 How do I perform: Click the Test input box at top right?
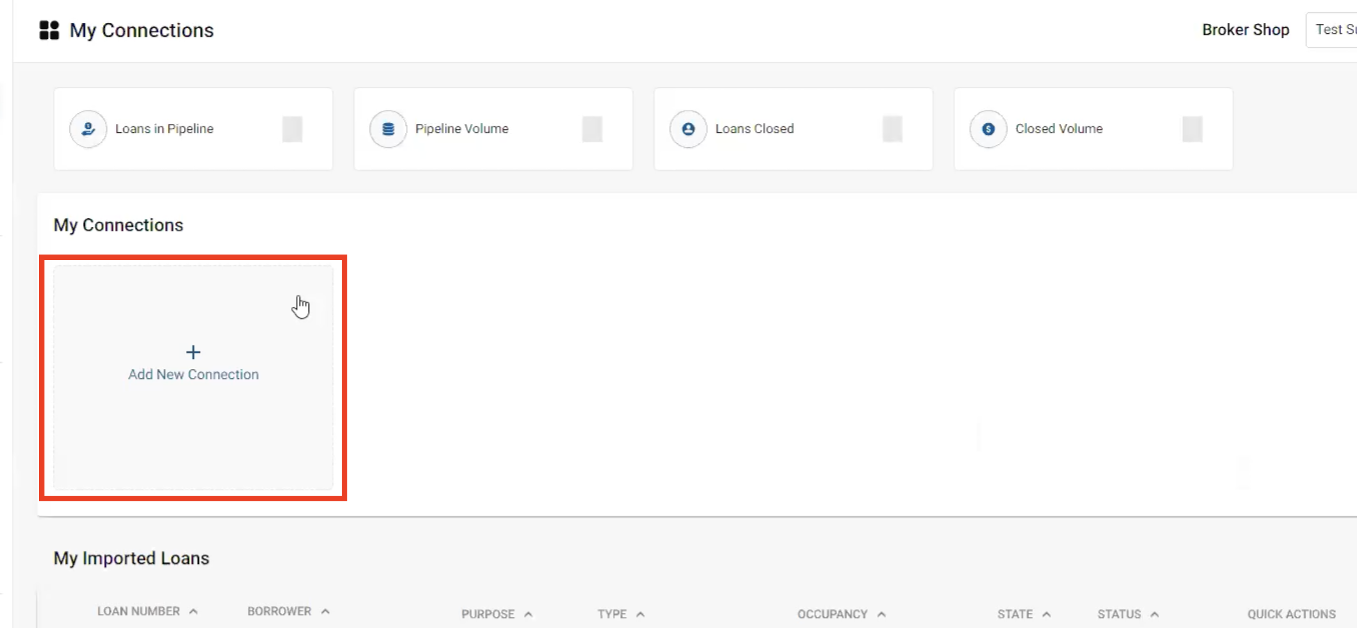(x=1334, y=30)
